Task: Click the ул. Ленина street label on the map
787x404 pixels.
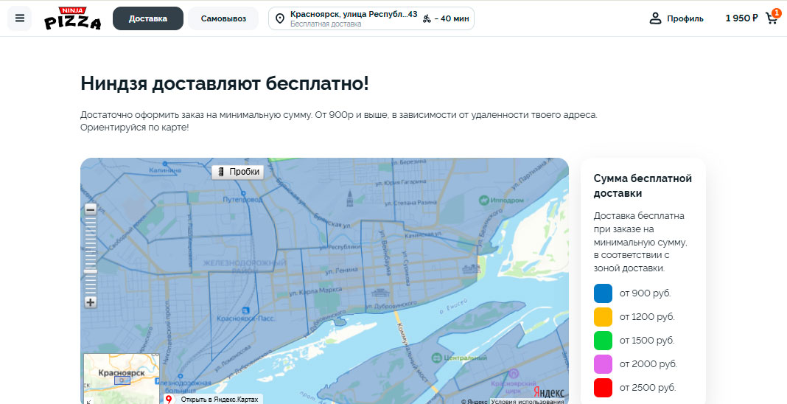Action: 343,271
